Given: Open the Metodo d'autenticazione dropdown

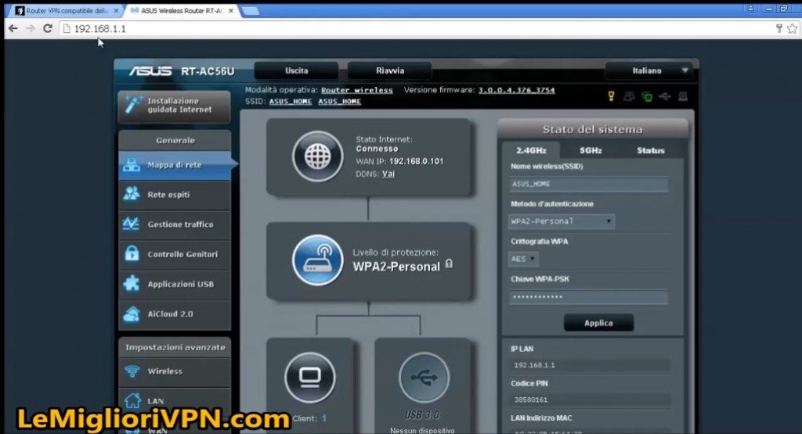Looking at the screenshot, I should 562,221.
